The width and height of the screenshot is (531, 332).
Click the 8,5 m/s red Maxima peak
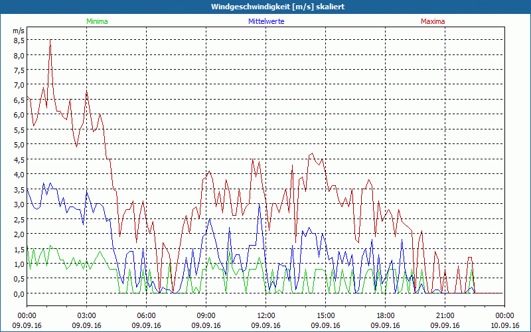[x=50, y=40]
